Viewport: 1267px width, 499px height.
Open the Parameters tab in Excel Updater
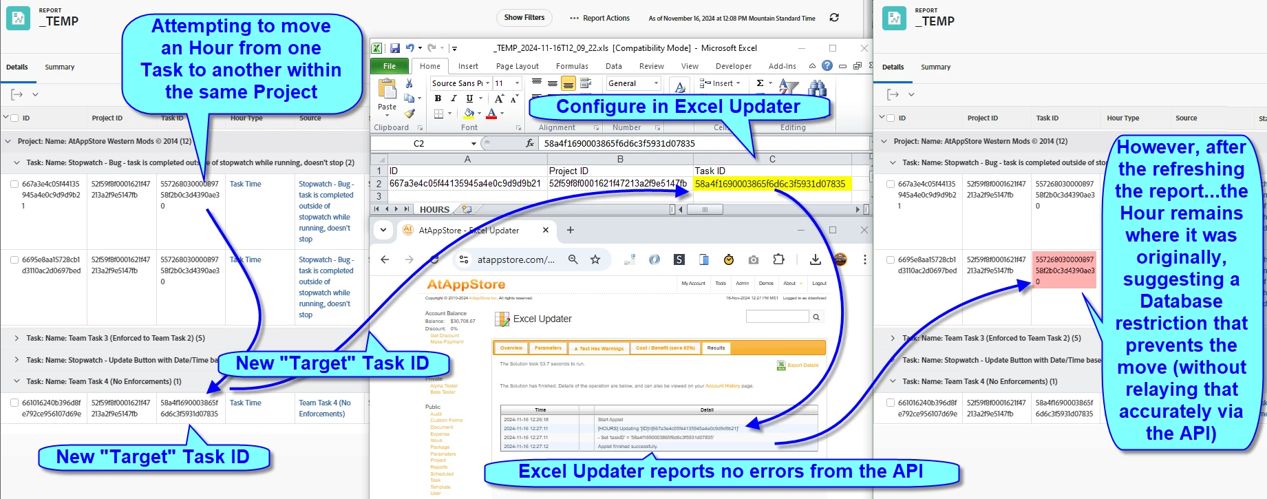pyautogui.click(x=548, y=348)
